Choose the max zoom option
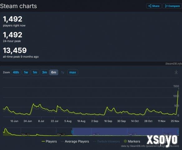 tap(73, 72)
